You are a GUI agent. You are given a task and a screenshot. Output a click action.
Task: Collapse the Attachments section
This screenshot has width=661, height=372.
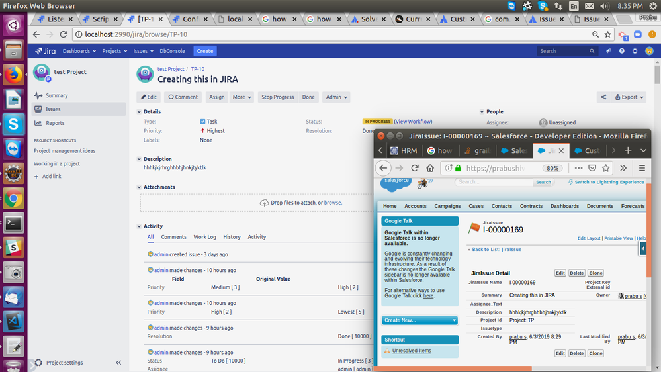139,187
